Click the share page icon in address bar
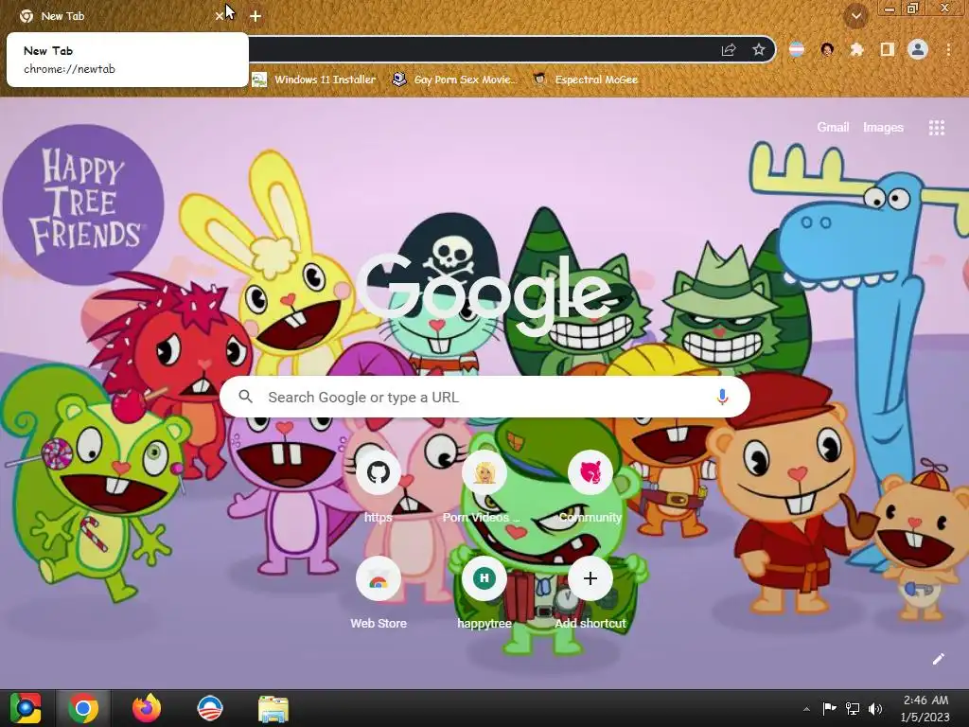The width and height of the screenshot is (969, 727). tap(729, 50)
